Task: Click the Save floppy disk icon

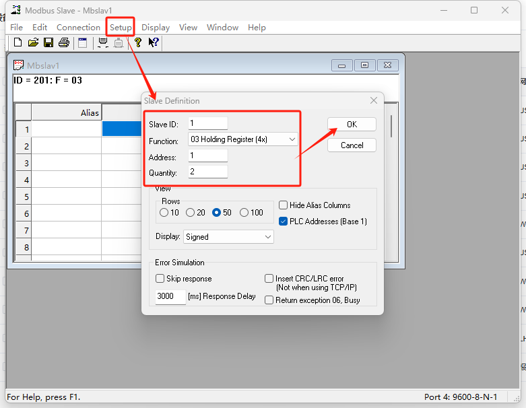Action: point(48,42)
